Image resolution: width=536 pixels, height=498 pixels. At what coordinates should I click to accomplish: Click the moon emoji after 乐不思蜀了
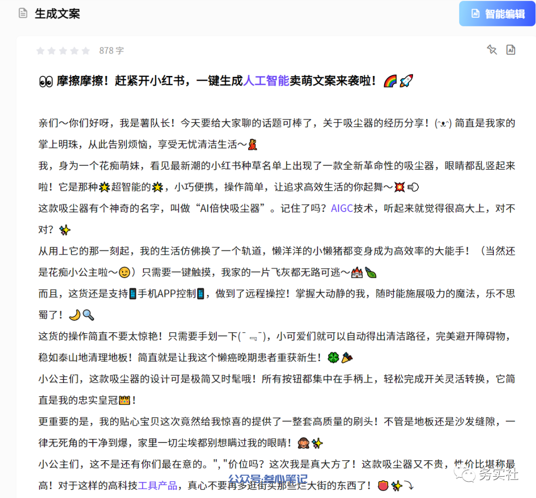coord(74,315)
